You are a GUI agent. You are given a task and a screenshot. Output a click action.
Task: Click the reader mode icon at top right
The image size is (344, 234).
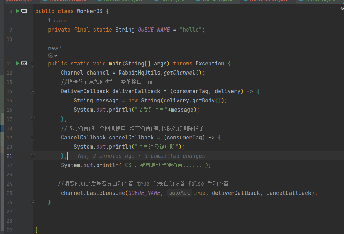tap(342, 9)
